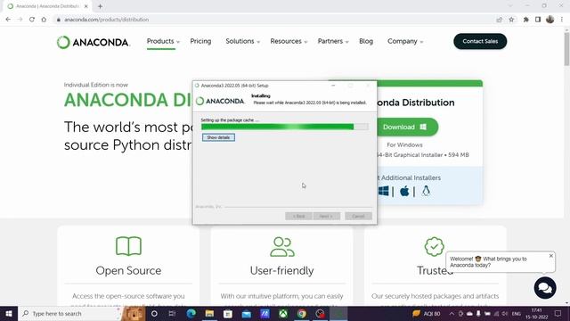The image size is (570, 321).
Task: Click Show details in the setup dialog
Action: [x=218, y=137]
